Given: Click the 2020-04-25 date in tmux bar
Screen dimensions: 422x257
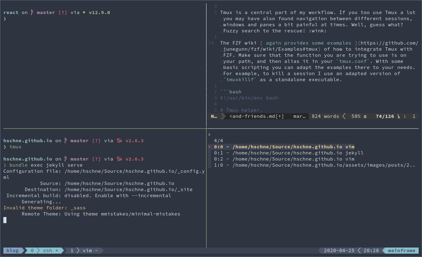Looking at the screenshot, I should (x=339, y=251).
